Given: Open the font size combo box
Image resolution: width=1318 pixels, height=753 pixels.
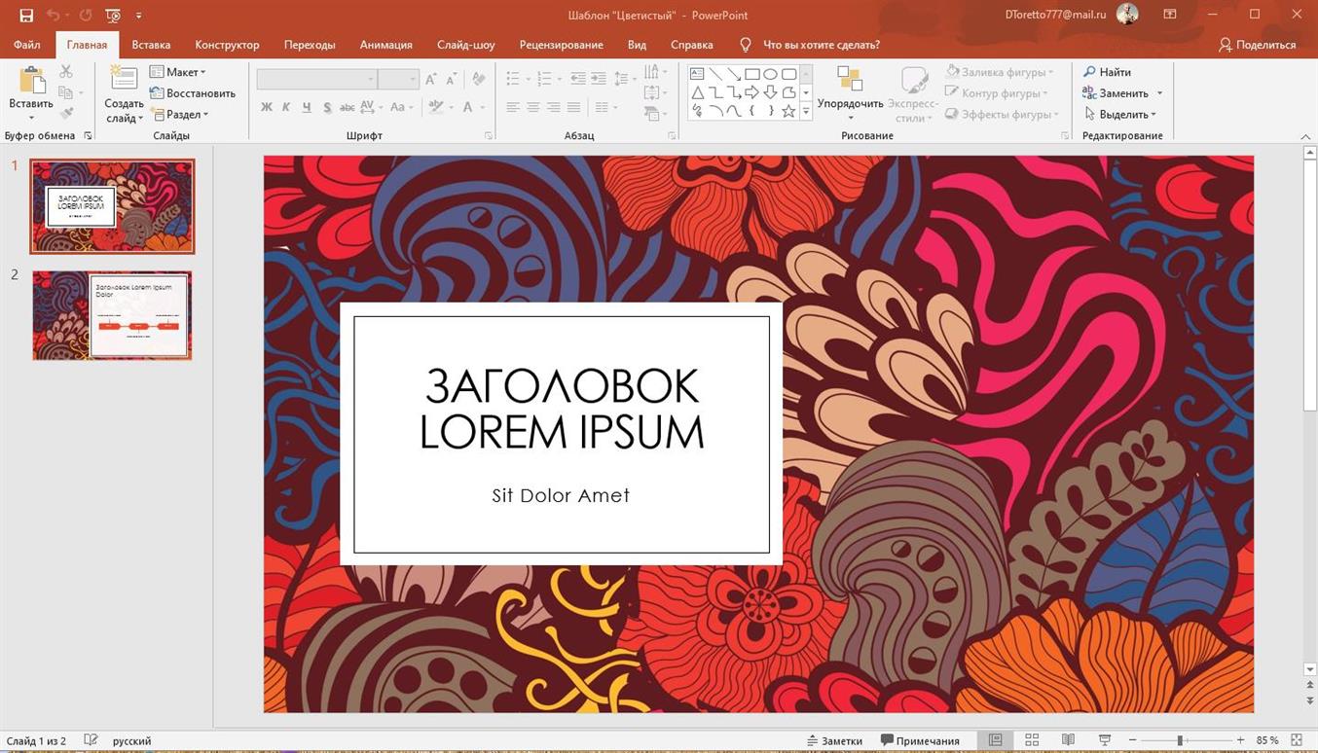Looking at the screenshot, I should (398, 79).
